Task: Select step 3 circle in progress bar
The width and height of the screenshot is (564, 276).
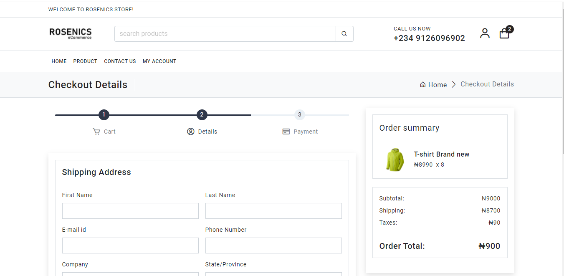Action: [300, 115]
